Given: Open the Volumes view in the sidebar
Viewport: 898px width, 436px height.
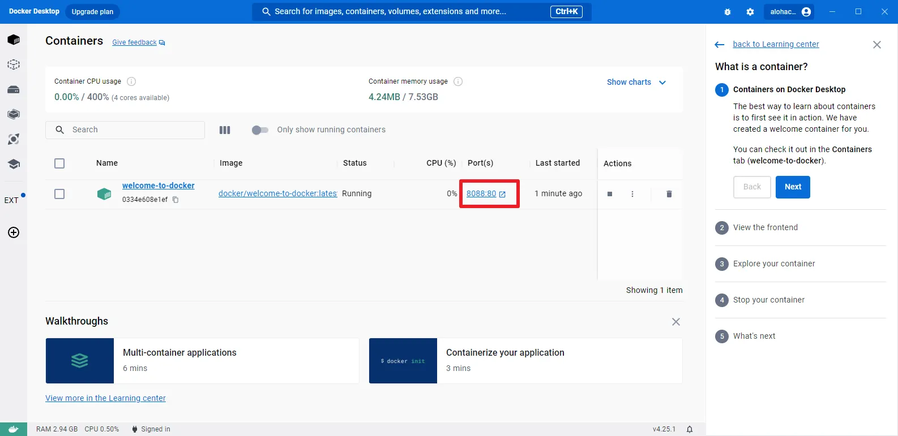Looking at the screenshot, I should 14,89.
